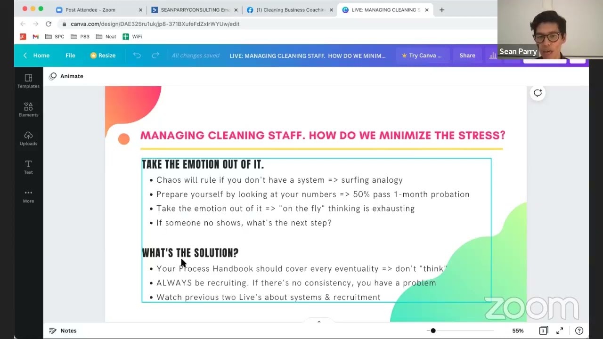Open the Neat bookmarks folder
The width and height of the screenshot is (603, 339).
106,36
